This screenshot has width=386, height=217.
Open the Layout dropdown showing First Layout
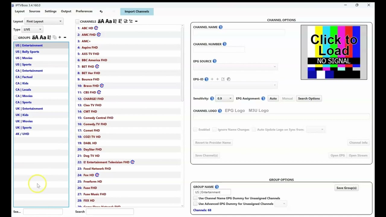pyautogui.click(x=44, y=21)
